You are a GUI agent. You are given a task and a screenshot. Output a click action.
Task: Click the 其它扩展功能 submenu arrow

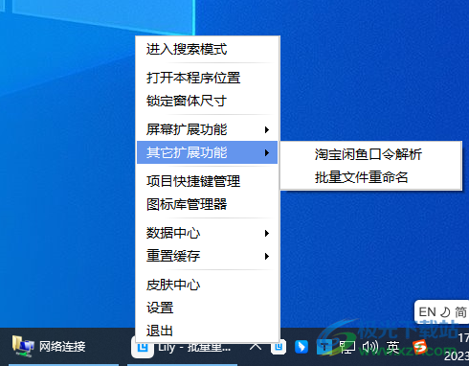267,152
